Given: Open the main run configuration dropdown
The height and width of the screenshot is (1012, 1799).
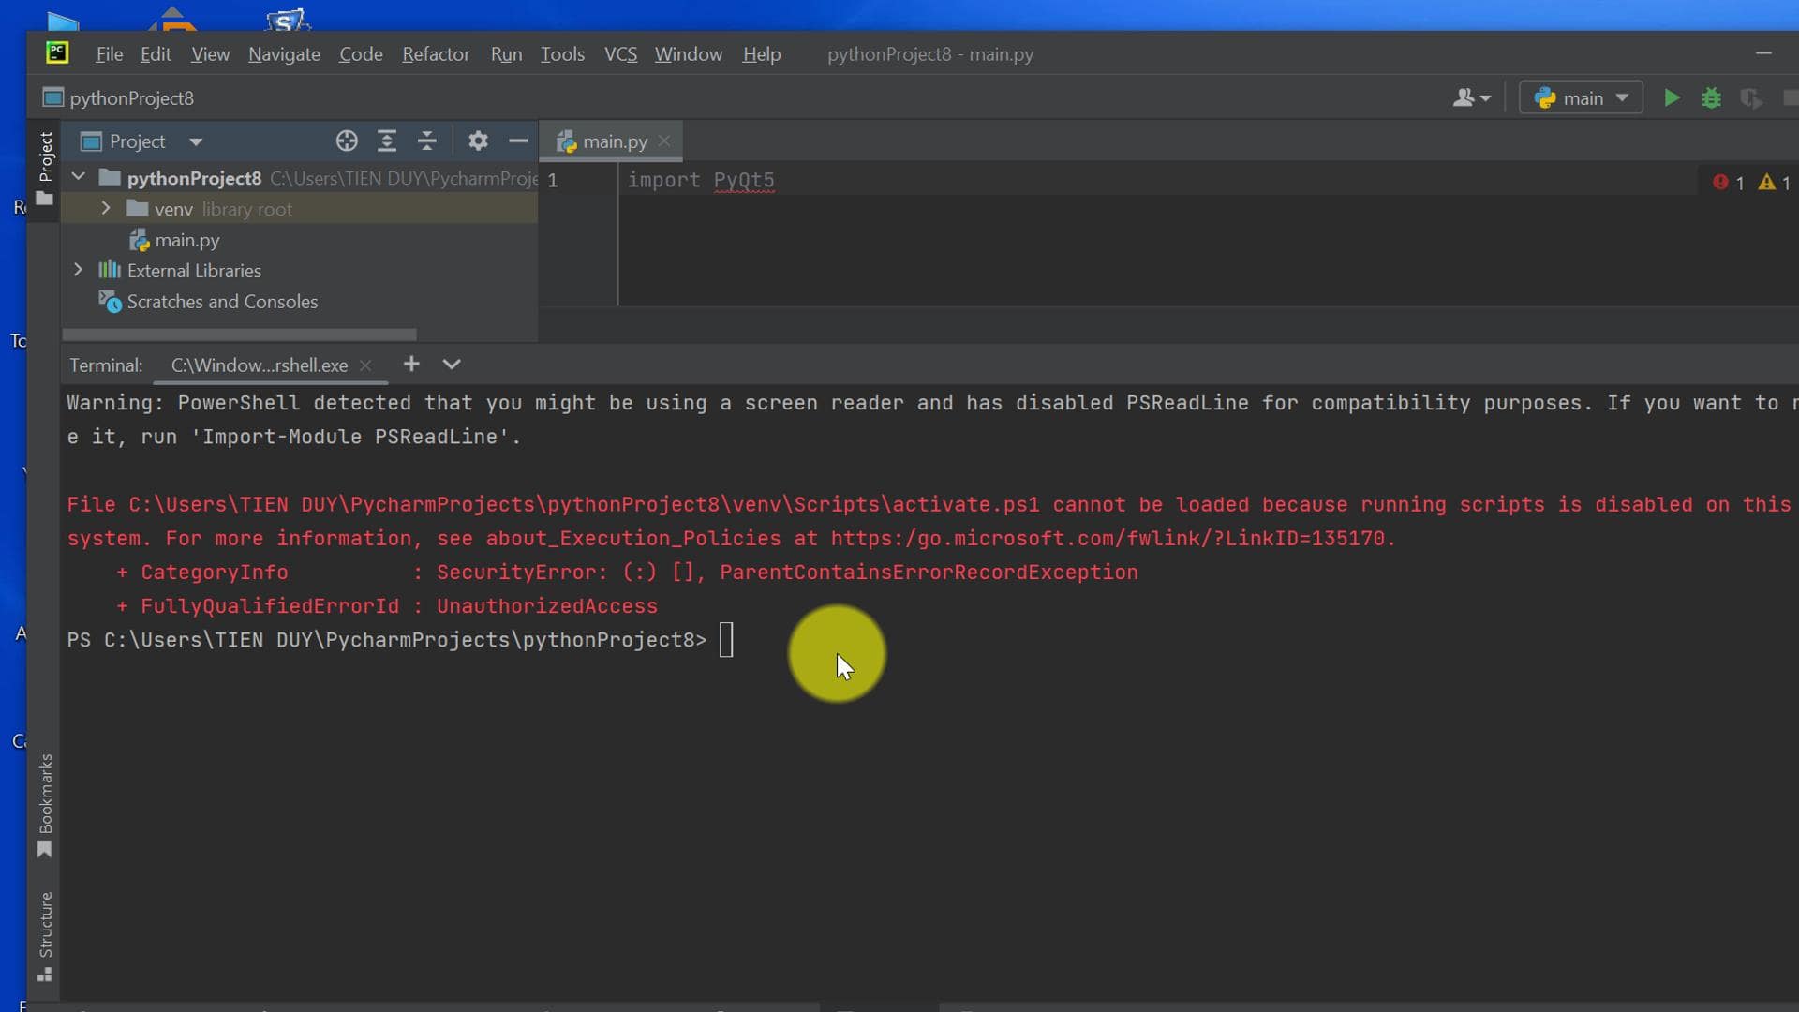Looking at the screenshot, I should pyautogui.click(x=1581, y=97).
